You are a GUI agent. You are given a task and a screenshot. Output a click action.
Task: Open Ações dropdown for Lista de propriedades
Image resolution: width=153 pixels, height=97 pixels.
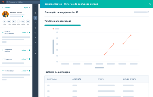(x=24, y=32)
